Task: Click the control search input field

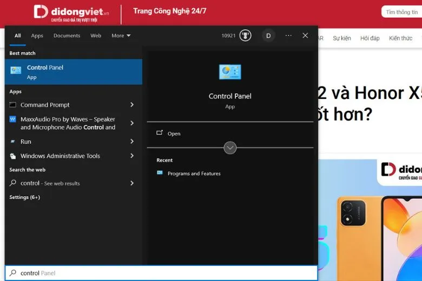Action: click(x=161, y=273)
